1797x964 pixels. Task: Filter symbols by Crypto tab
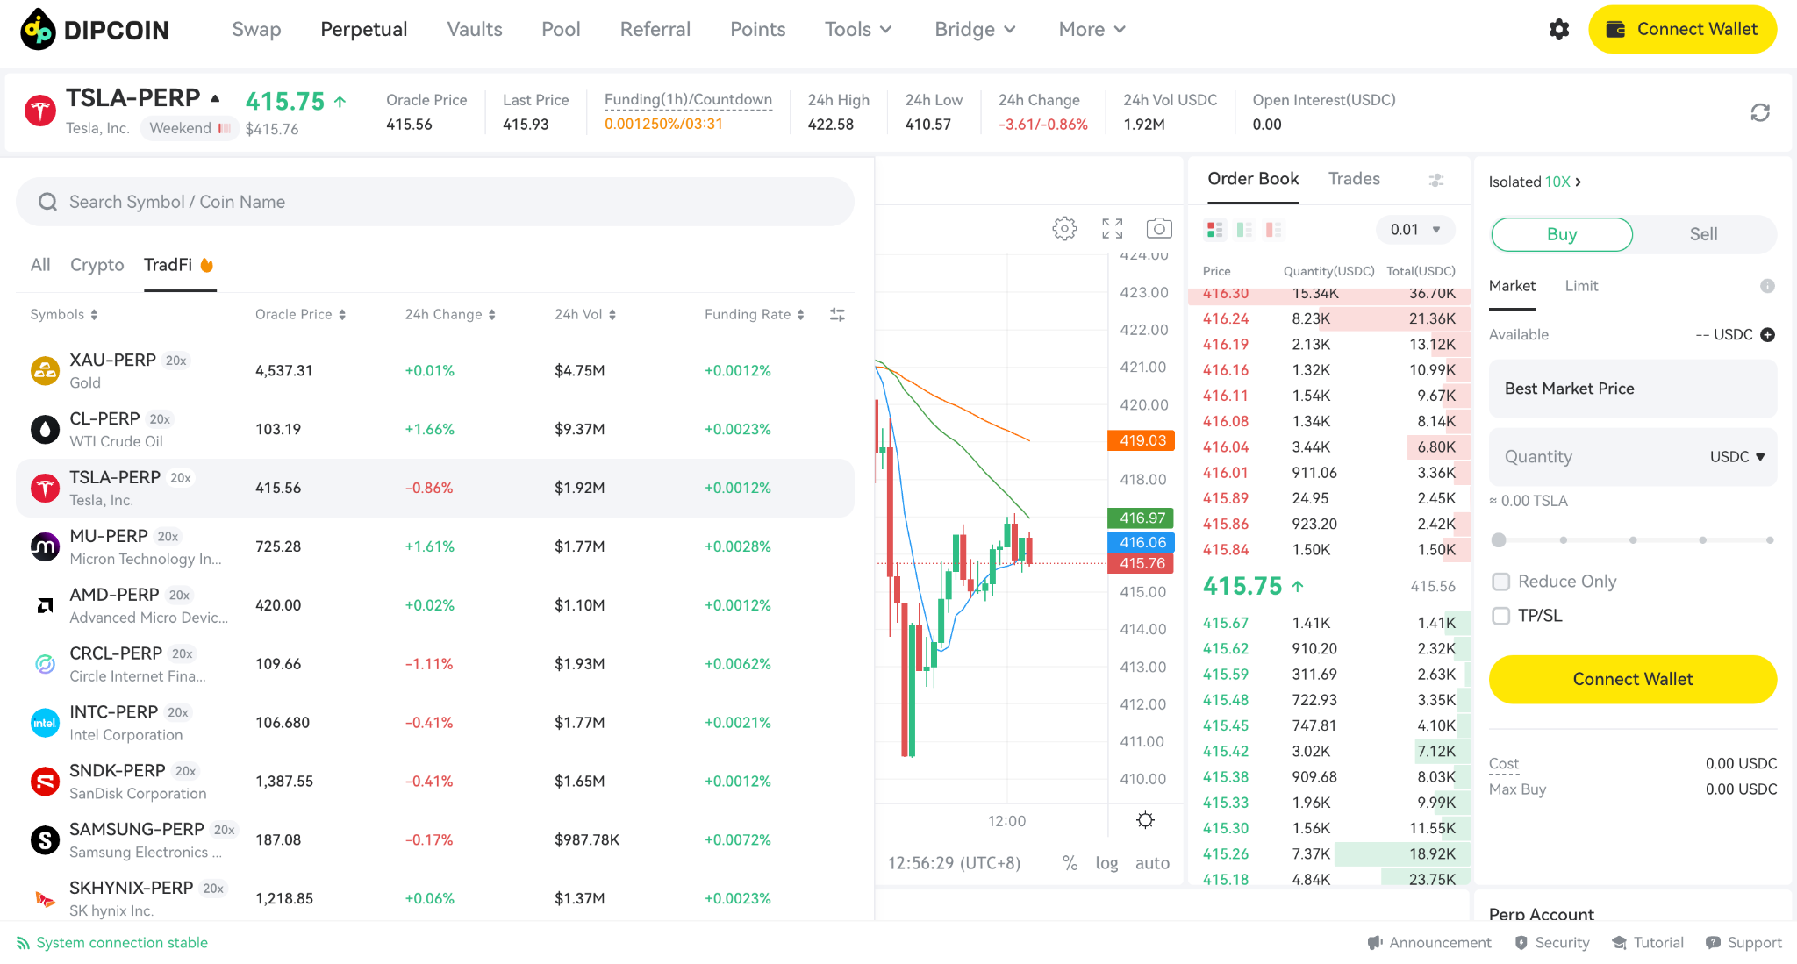point(97,265)
